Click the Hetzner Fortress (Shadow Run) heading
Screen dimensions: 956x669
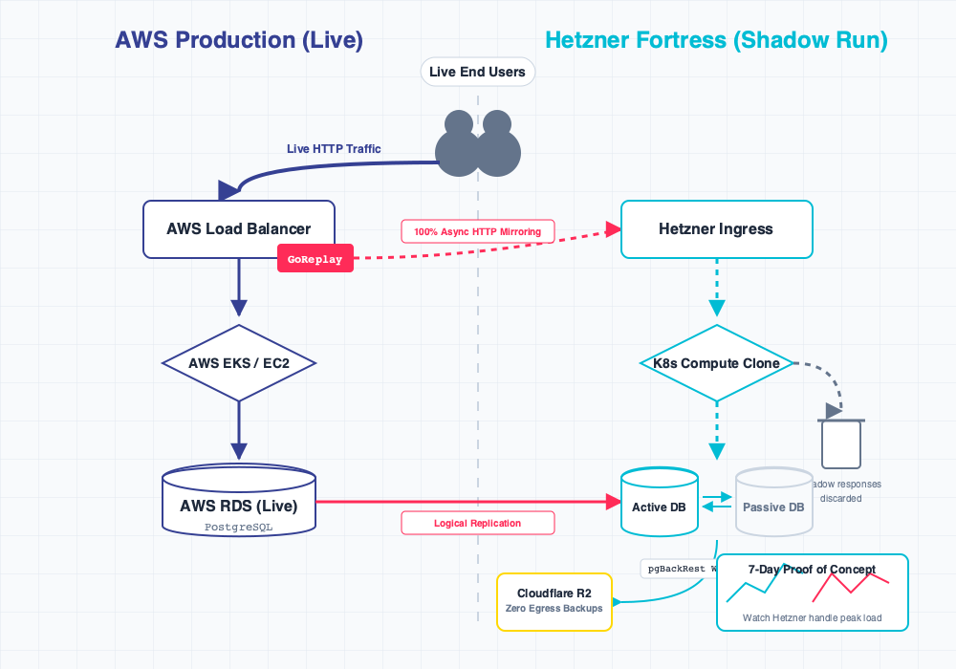716,40
